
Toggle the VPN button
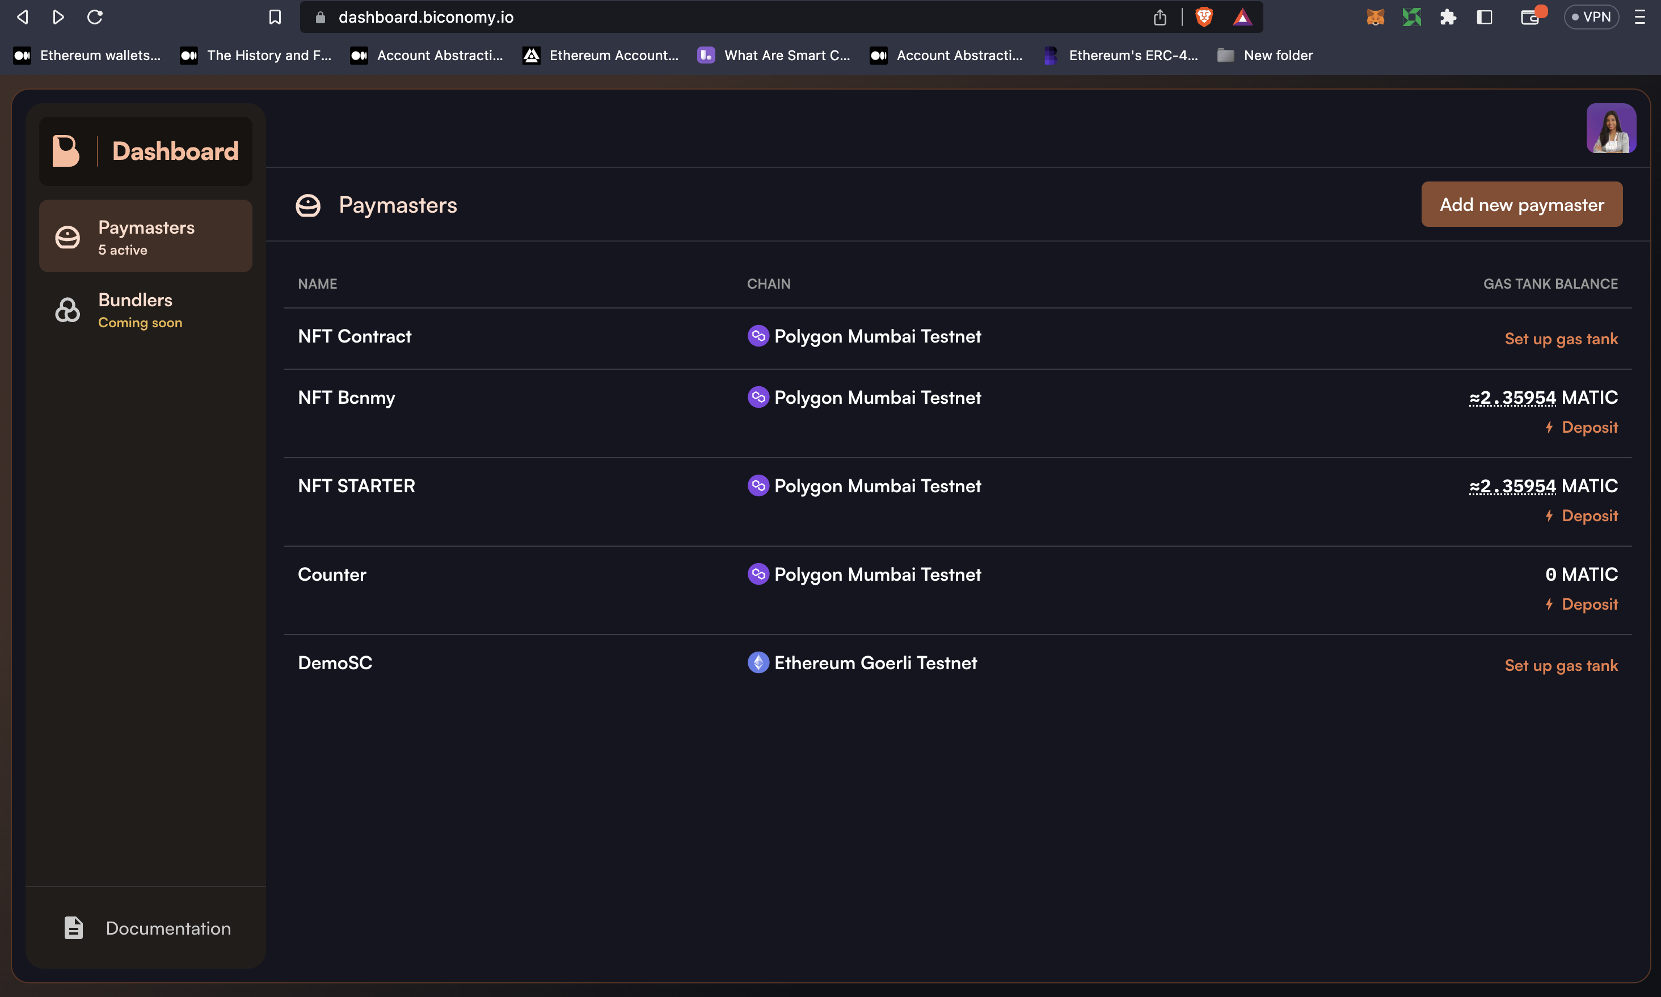(1591, 18)
